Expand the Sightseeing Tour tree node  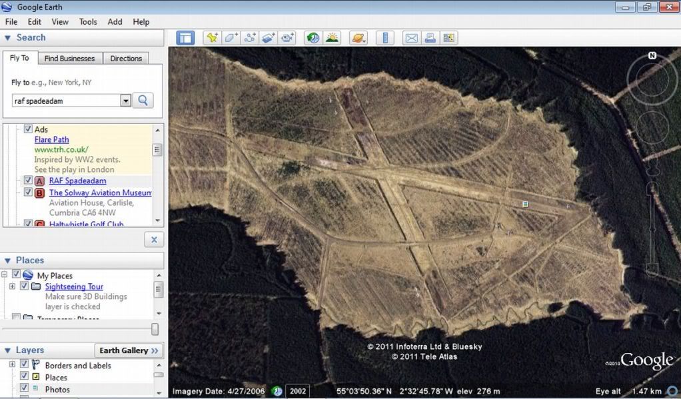coord(12,286)
